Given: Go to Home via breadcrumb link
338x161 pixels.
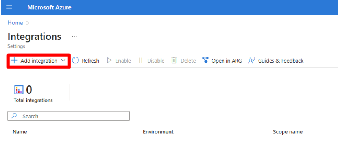Looking at the screenshot, I should [x=15, y=23].
